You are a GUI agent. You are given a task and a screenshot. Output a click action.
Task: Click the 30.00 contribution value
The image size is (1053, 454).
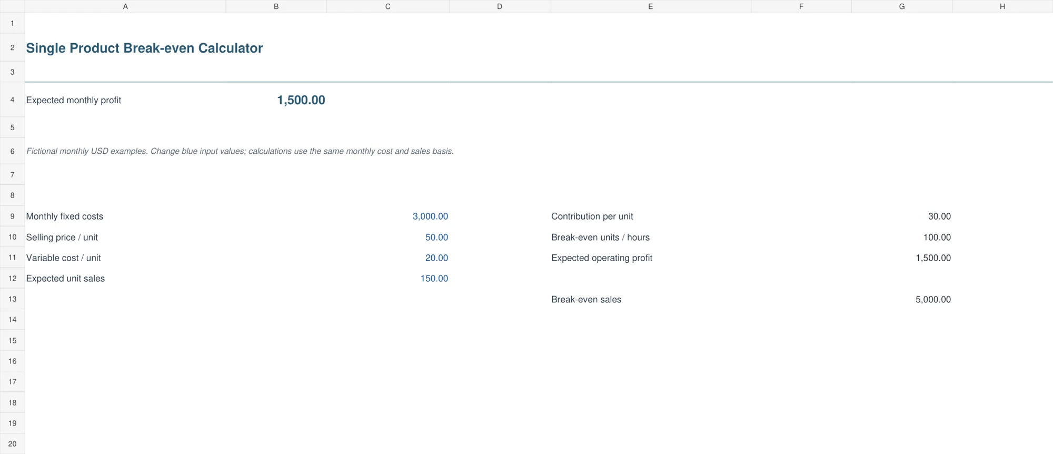[939, 216]
